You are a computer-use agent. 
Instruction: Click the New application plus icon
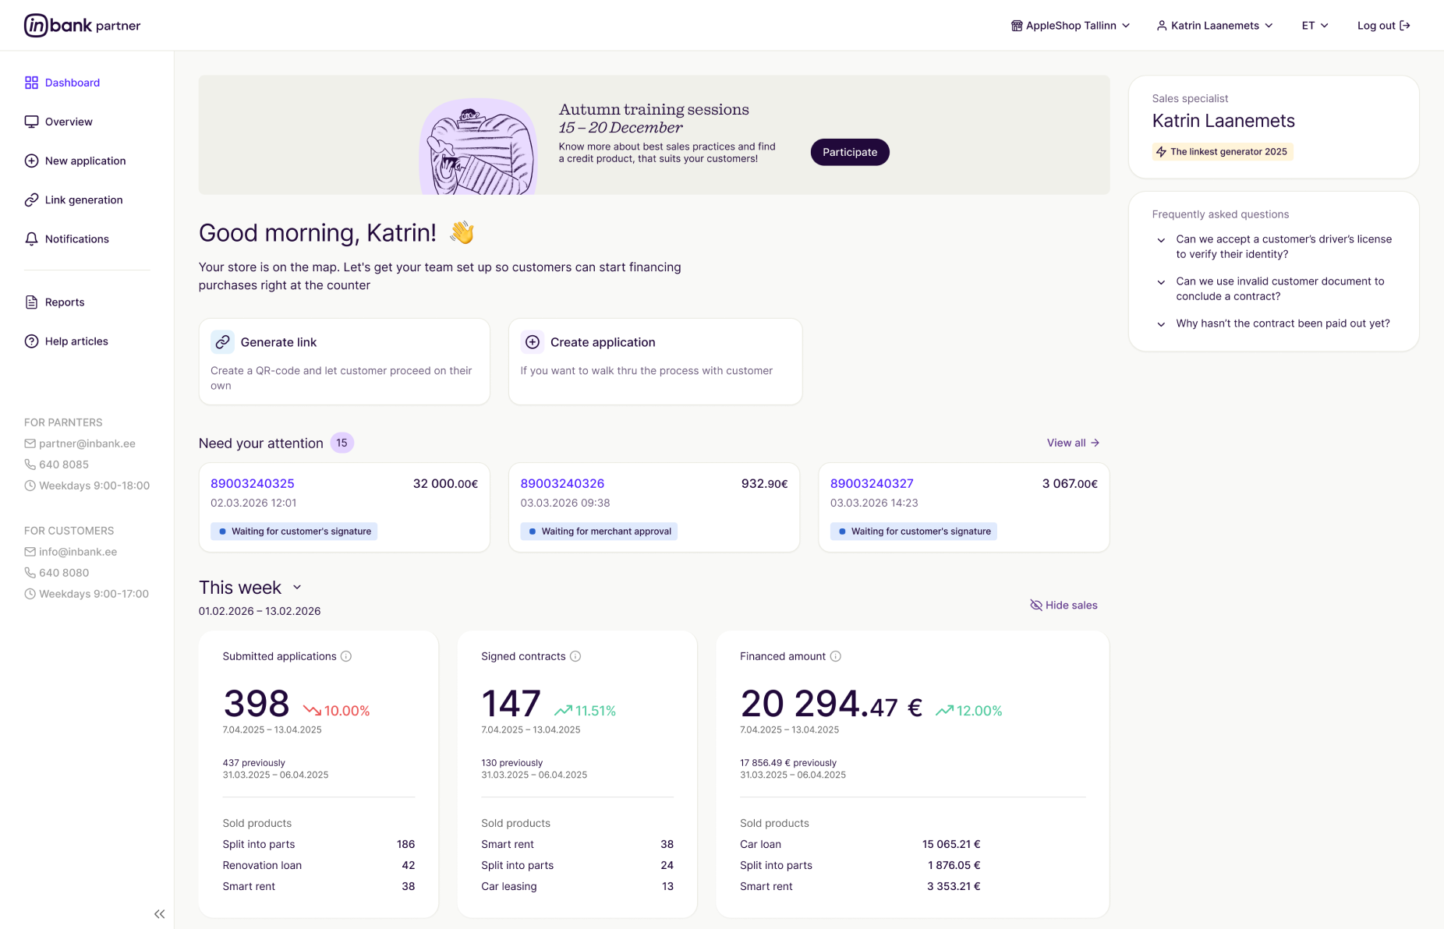31,161
